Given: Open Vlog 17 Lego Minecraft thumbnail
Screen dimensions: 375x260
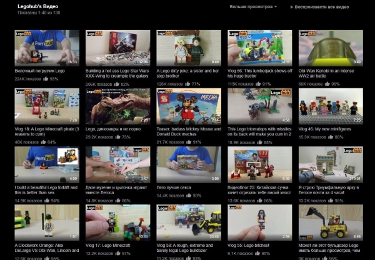Looking at the screenshot, I should (x=118, y=222).
